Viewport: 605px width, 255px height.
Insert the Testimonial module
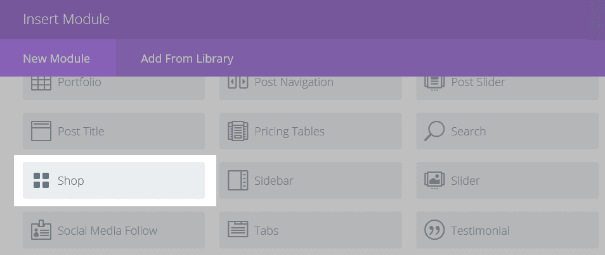tap(507, 230)
